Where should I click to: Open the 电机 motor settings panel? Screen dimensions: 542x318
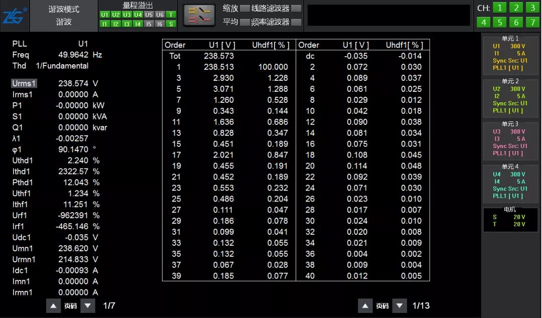510,220
